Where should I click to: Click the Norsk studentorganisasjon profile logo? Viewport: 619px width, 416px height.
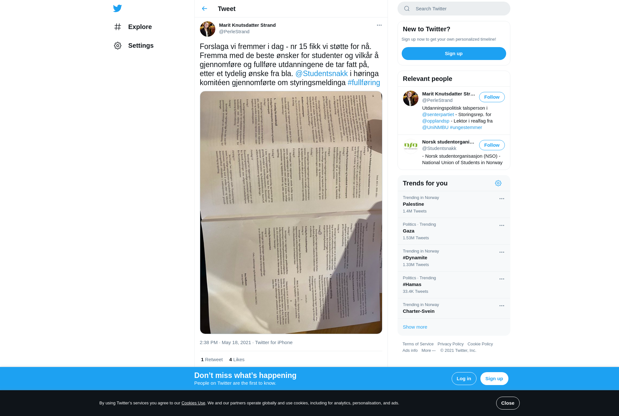[411, 146]
